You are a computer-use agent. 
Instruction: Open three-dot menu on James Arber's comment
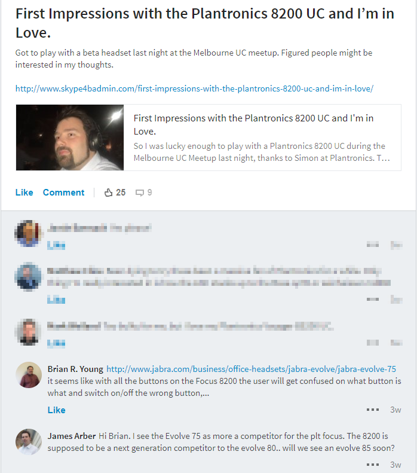coord(373,465)
